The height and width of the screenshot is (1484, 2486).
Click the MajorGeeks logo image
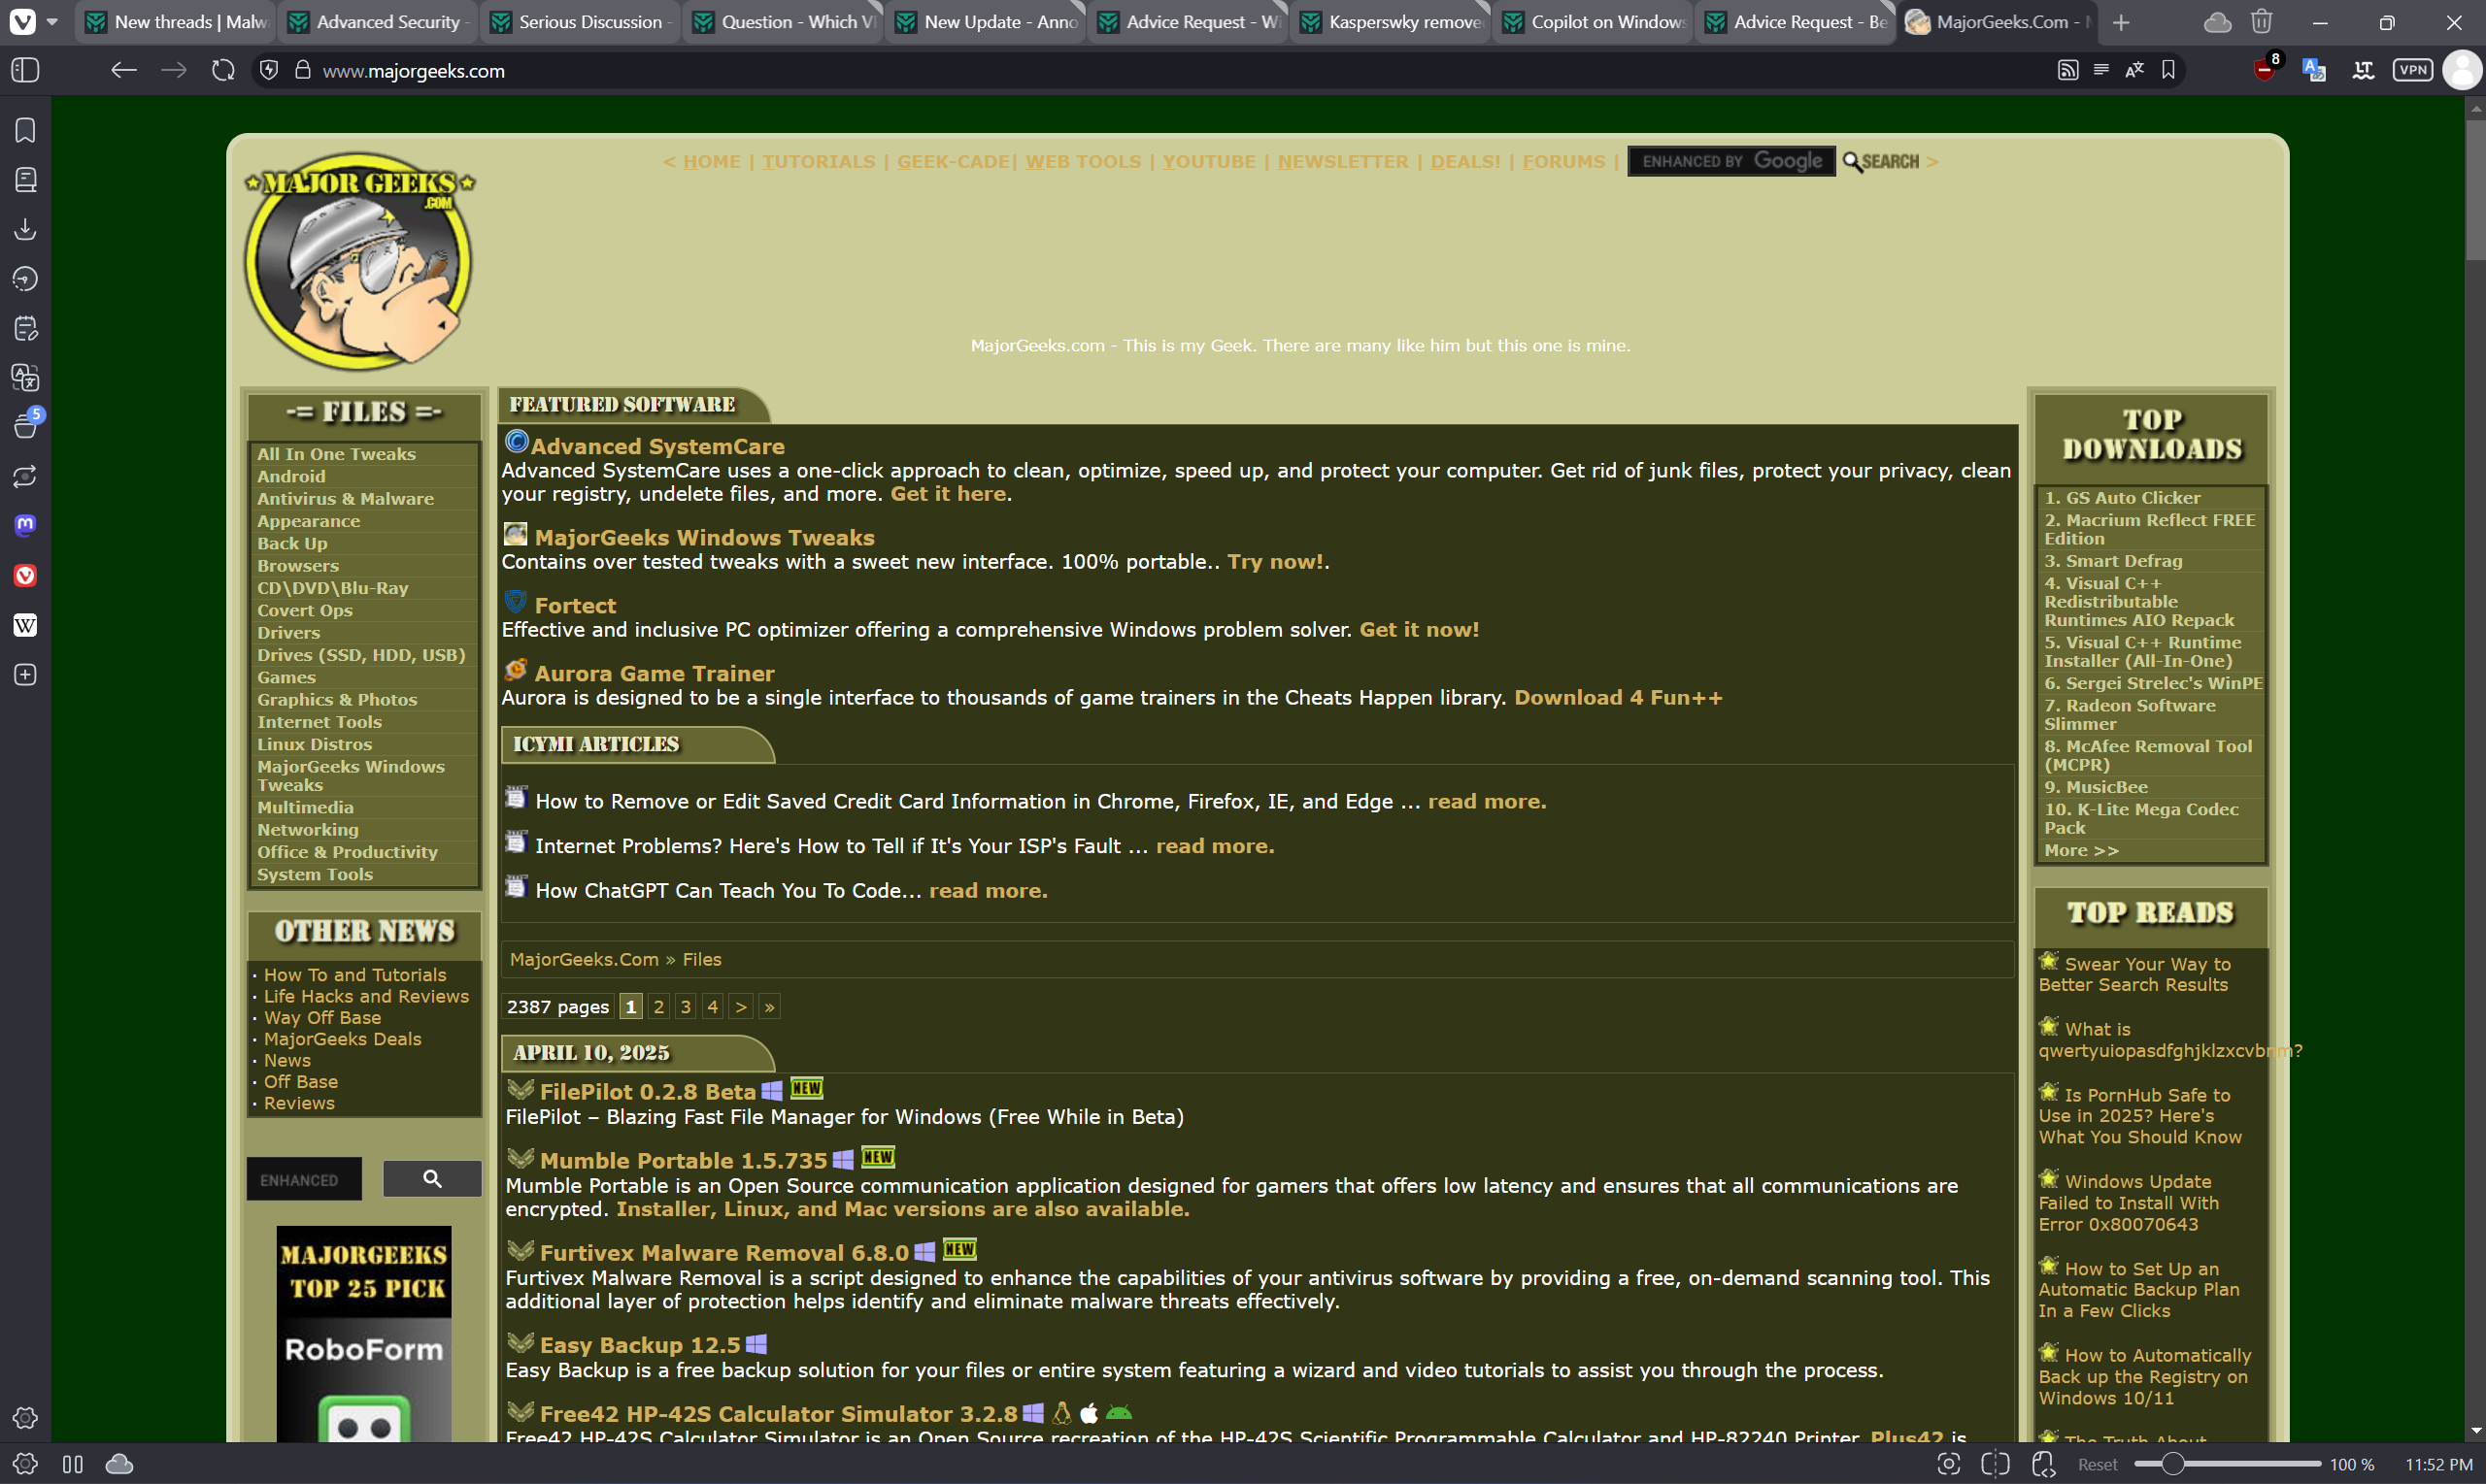360,261
